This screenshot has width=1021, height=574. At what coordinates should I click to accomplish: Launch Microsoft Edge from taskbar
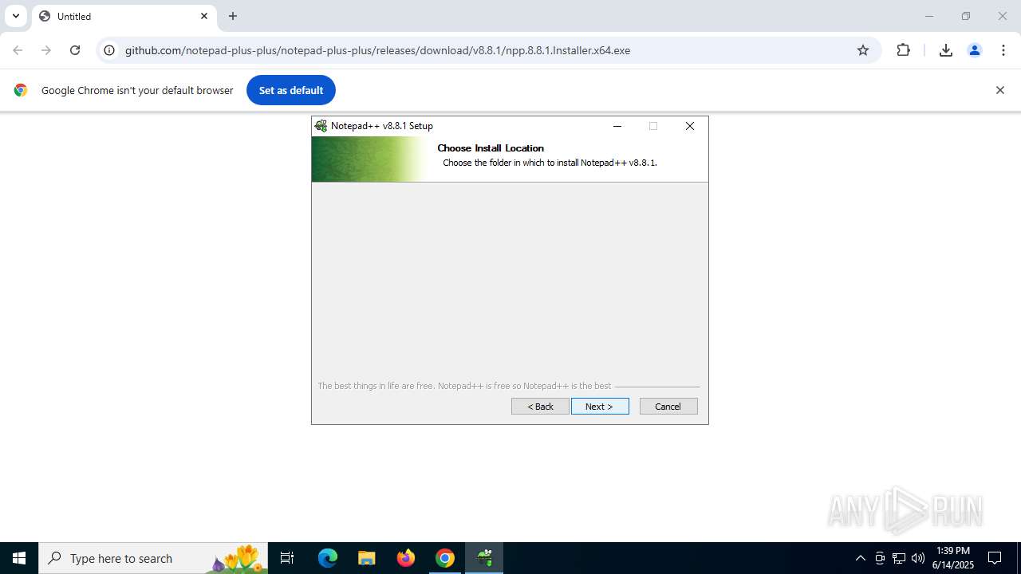328,558
